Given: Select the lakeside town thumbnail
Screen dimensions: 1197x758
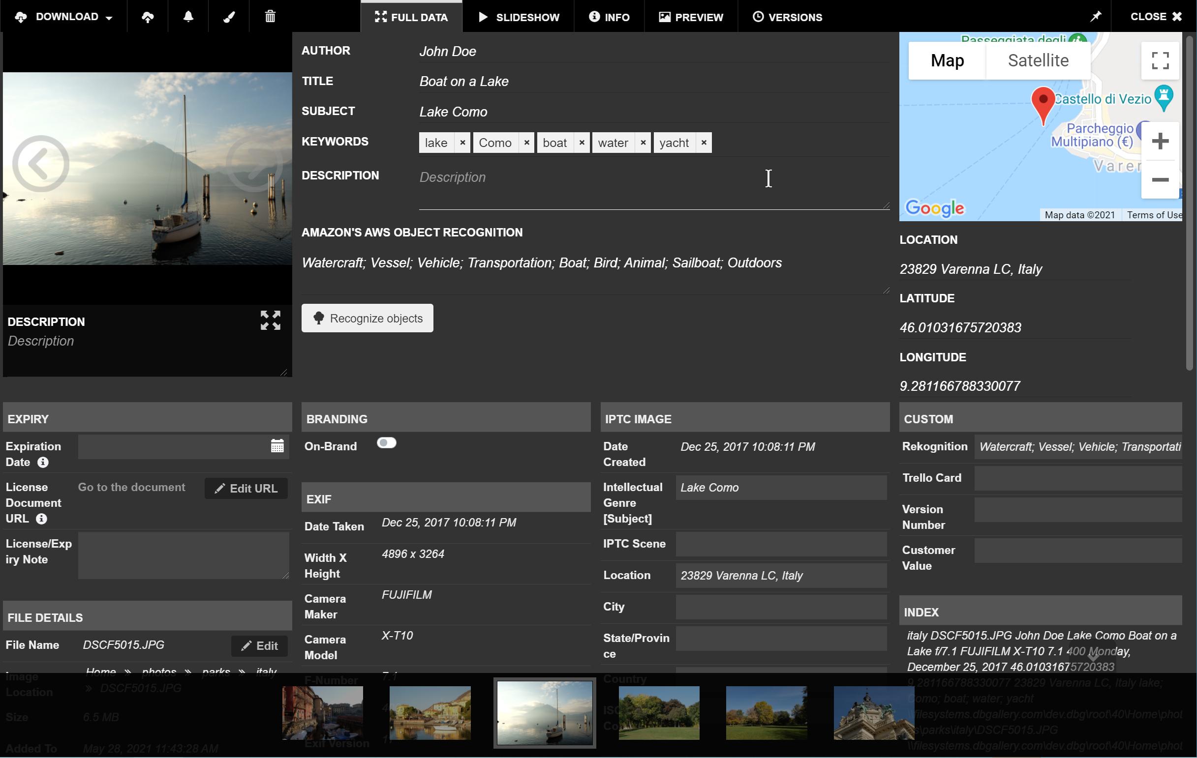Looking at the screenshot, I should tap(430, 713).
